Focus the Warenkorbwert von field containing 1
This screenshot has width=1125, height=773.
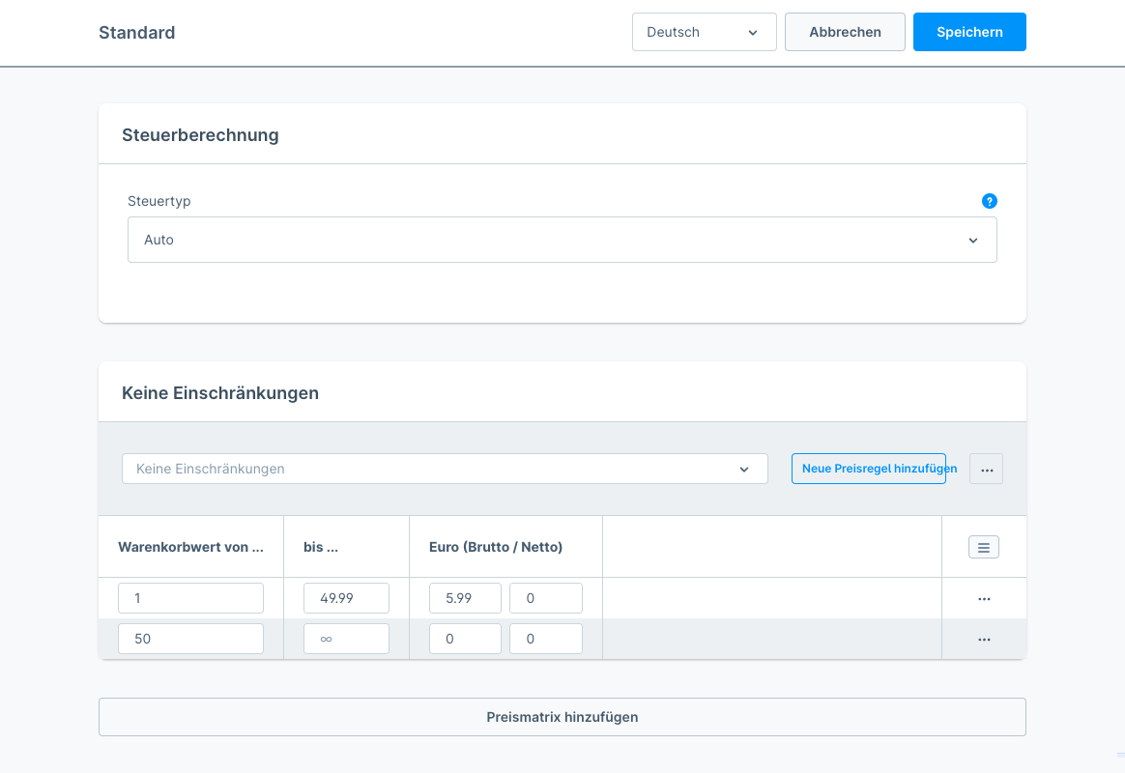click(190, 598)
